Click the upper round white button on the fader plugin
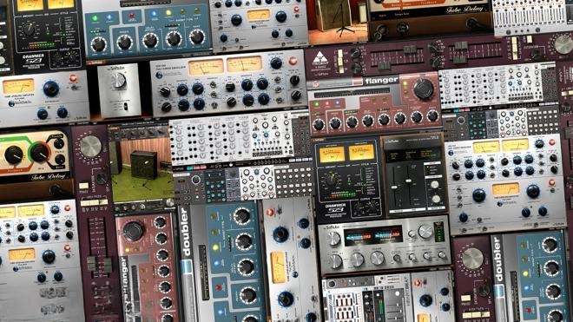This screenshot has height=322, width=573. click(434, 185)
